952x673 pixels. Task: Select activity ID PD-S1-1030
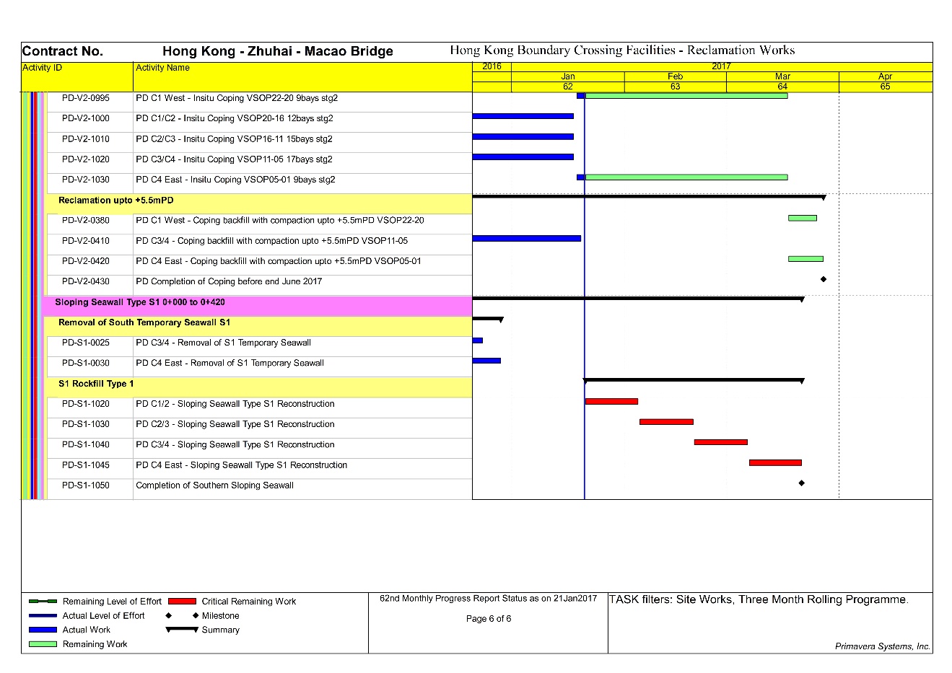click(86, 424)
